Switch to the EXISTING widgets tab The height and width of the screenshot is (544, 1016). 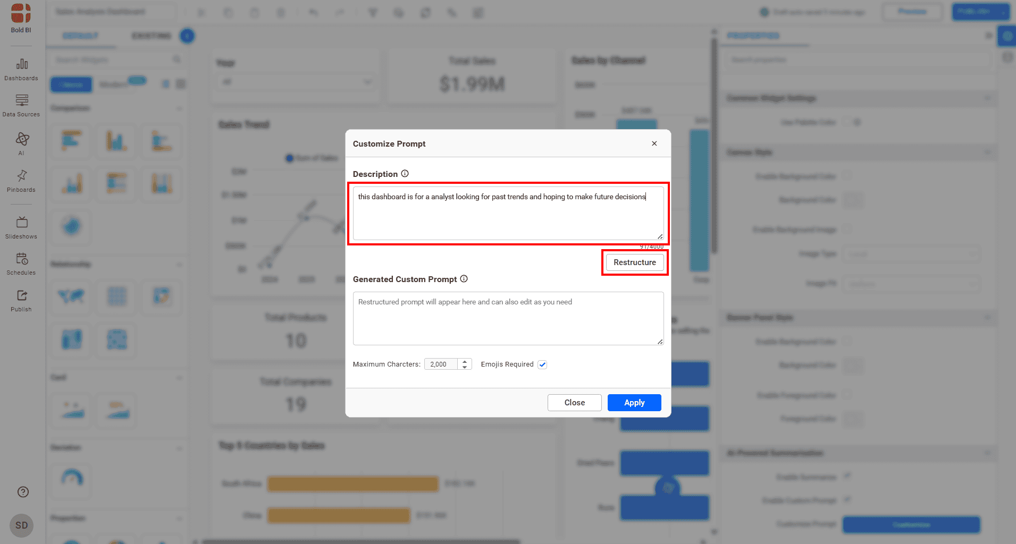point(152,36)
